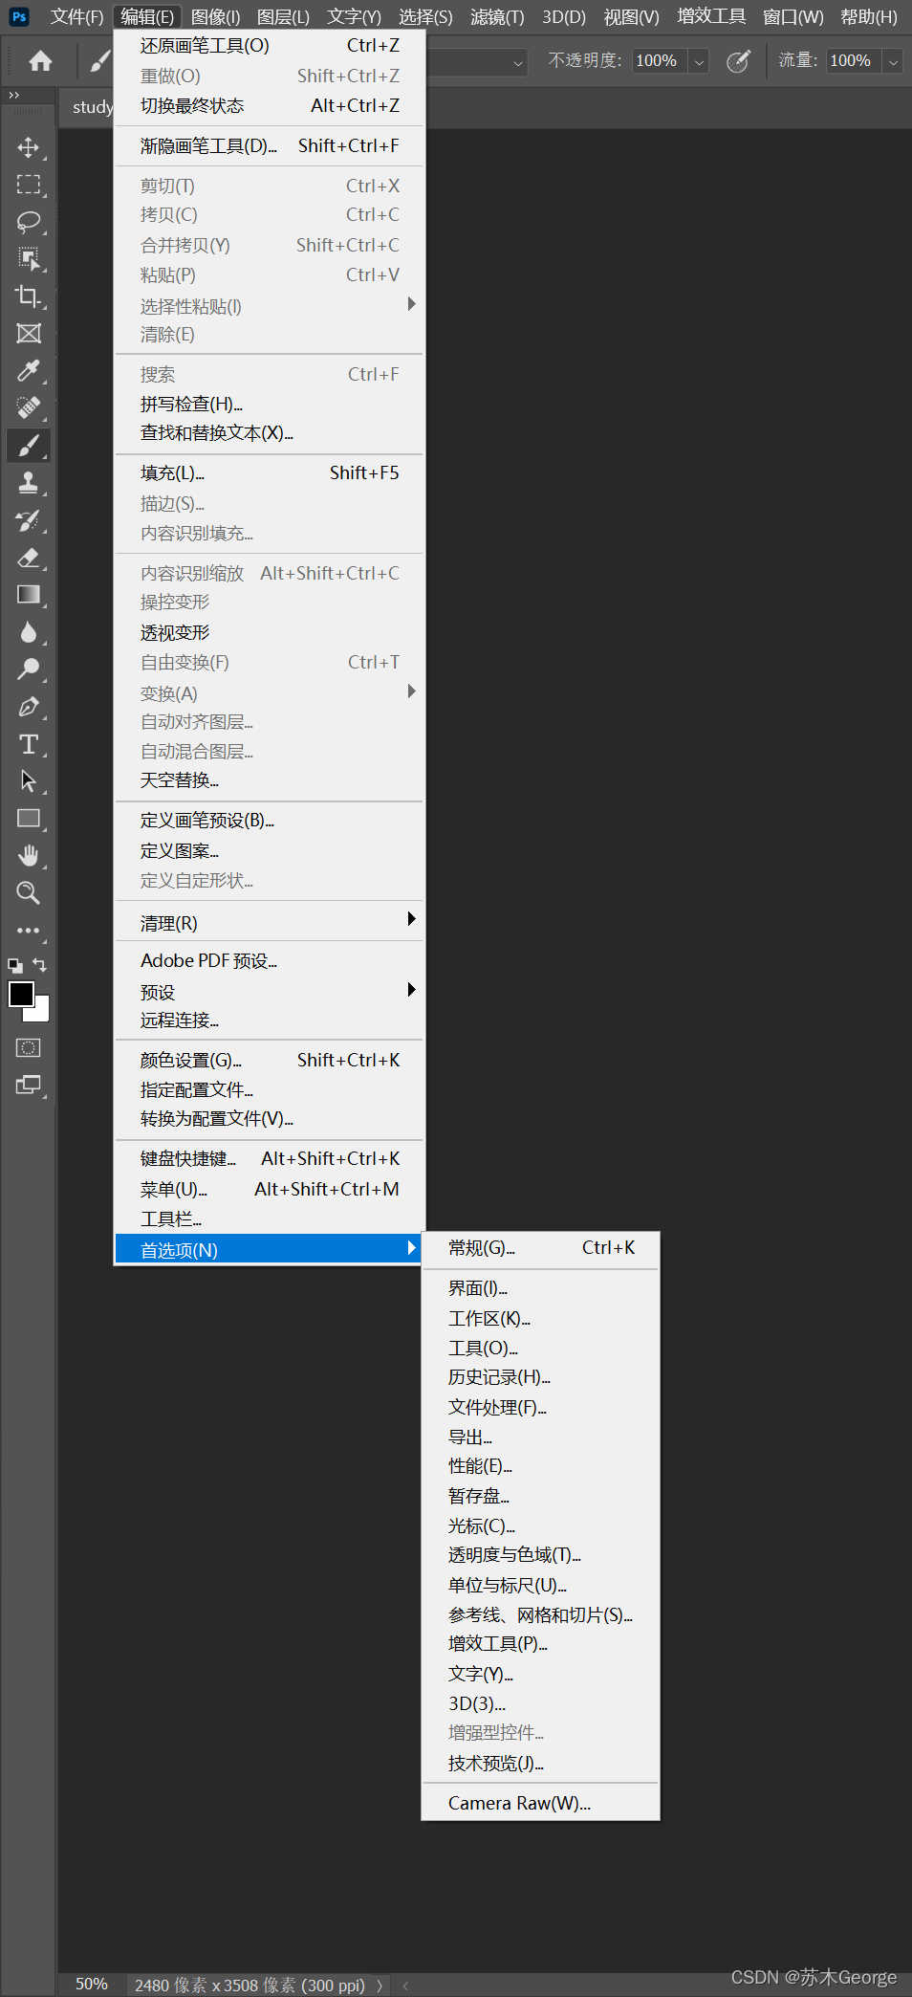This screenshot has width=912, height=1997.
Task: Choose Camera Raw(W)... entry
Action: click(x=540, y=1803)
